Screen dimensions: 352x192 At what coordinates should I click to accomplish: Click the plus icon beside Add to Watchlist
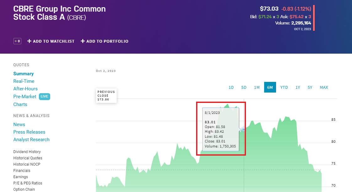tap(29, 41)
